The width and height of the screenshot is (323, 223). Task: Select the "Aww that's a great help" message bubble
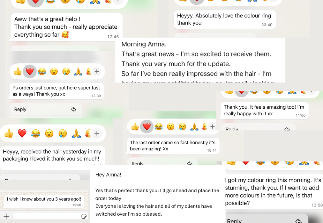pyautogui.click(x=66, y=27)
